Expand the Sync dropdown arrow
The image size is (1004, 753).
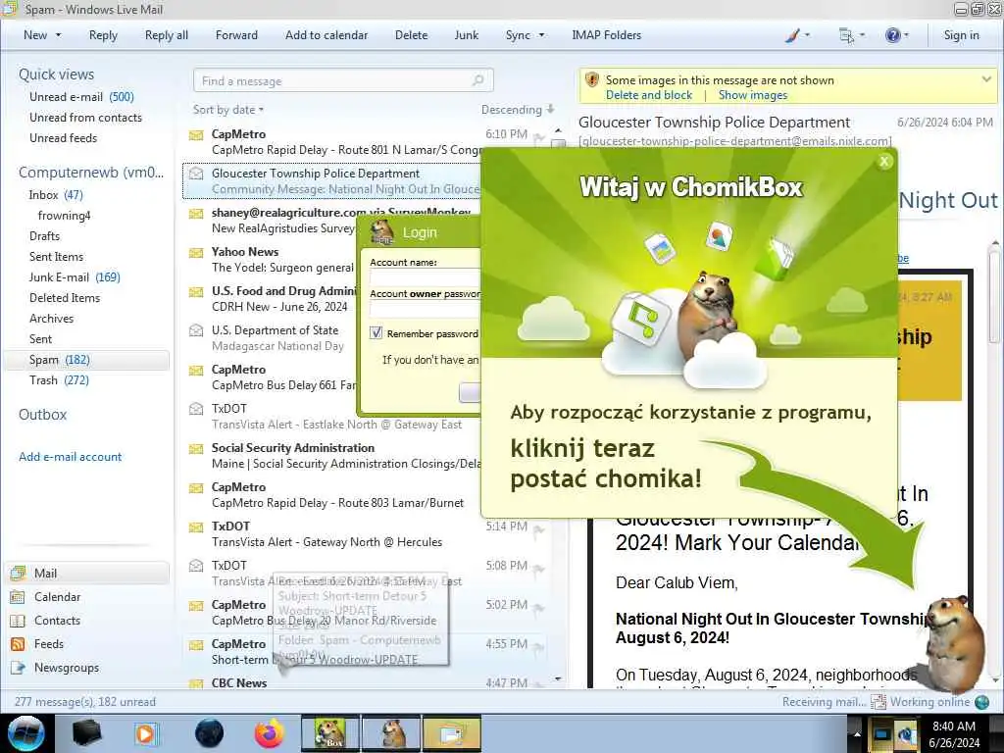click(x=541, y=35)
